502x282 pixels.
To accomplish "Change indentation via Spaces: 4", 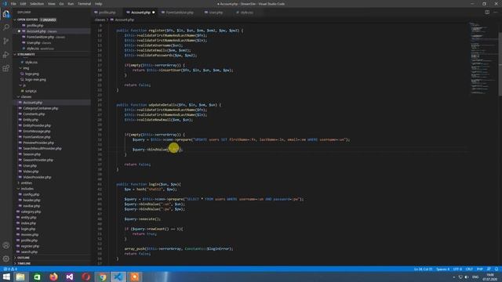I will pos(442,269).
